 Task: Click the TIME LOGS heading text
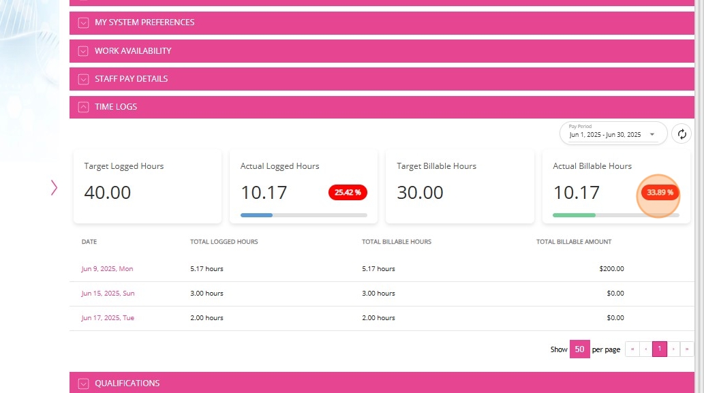(116, 107)
